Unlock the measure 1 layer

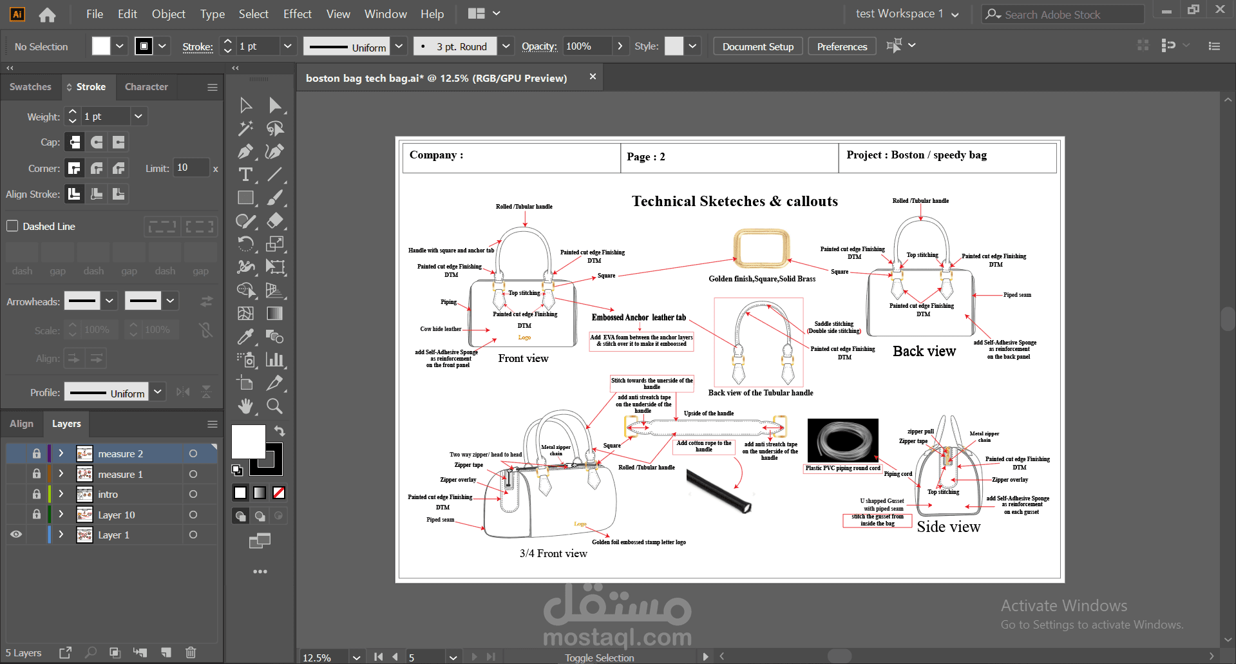[37, 474]
